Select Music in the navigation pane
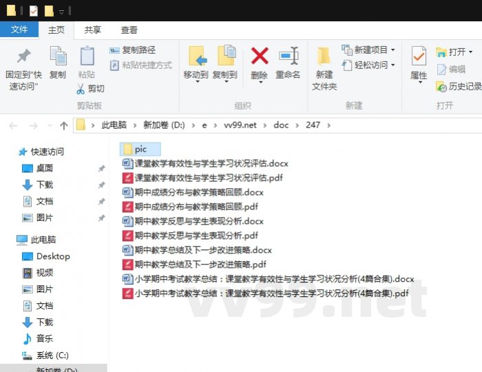The image size is (482, 372). (38, 339)
